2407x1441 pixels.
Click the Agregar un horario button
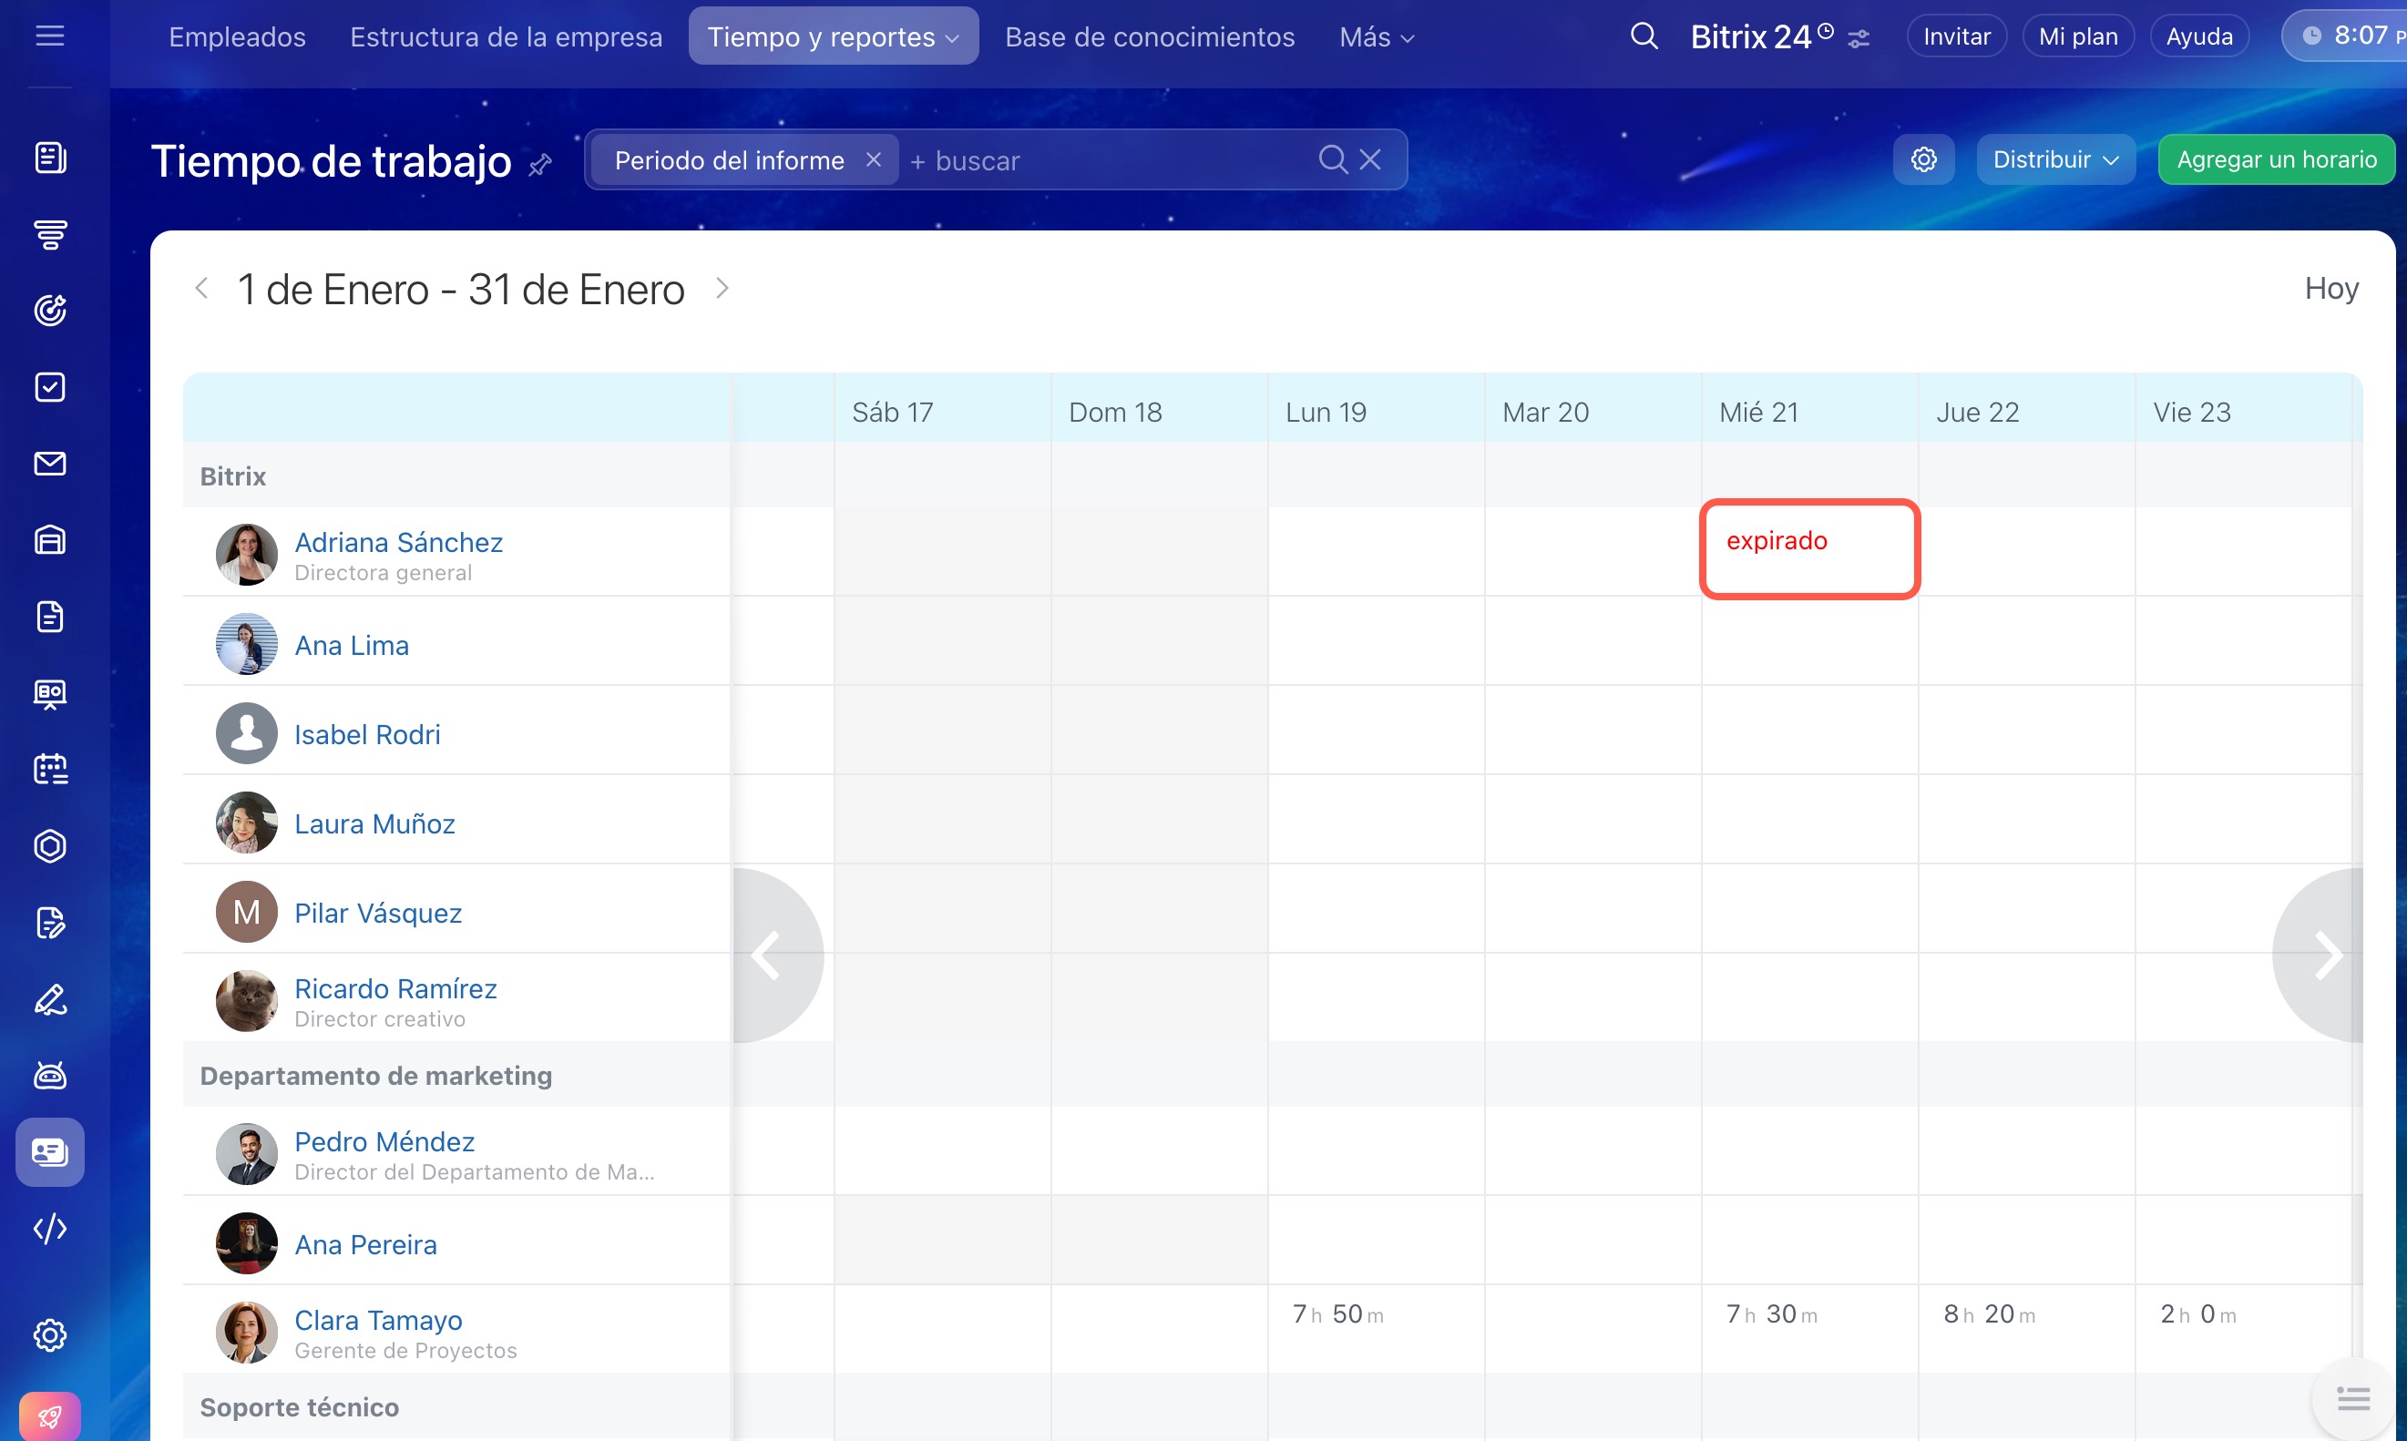click(2275, 160)
